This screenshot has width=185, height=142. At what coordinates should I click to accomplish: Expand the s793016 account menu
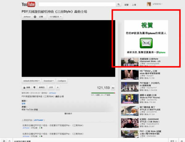[158, 4]
